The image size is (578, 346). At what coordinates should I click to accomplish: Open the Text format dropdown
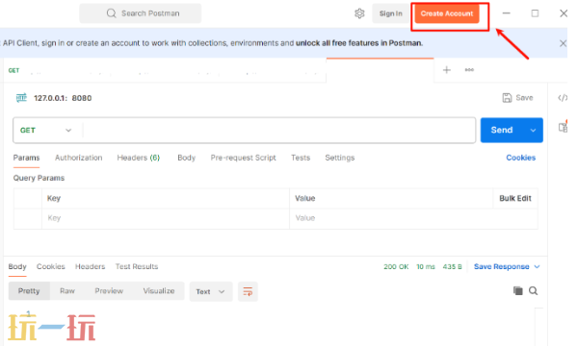[211, 291]
